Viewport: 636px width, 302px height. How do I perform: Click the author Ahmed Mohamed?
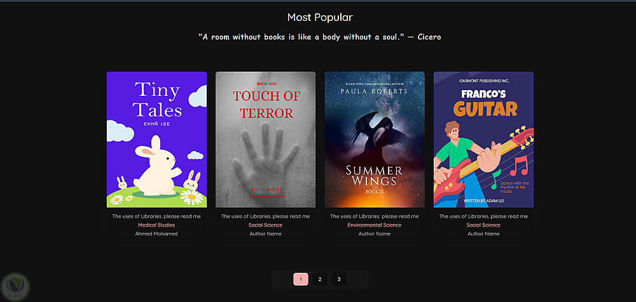pos(156,234)
